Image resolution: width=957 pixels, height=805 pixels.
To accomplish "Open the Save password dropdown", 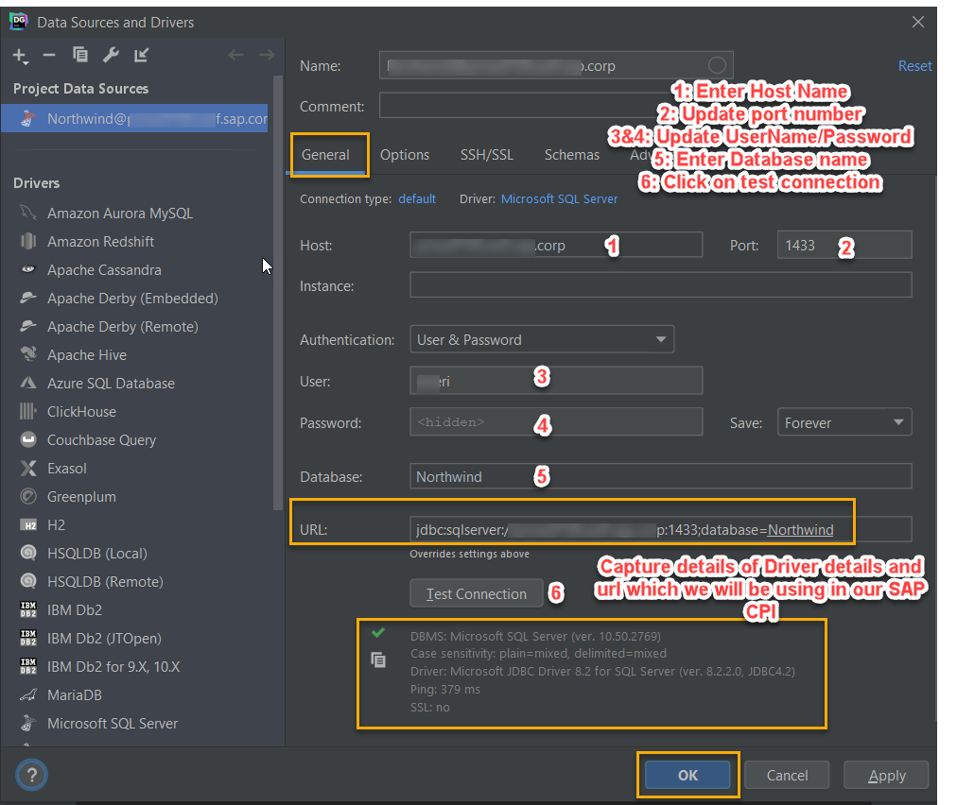I will (x=844, y=422).
